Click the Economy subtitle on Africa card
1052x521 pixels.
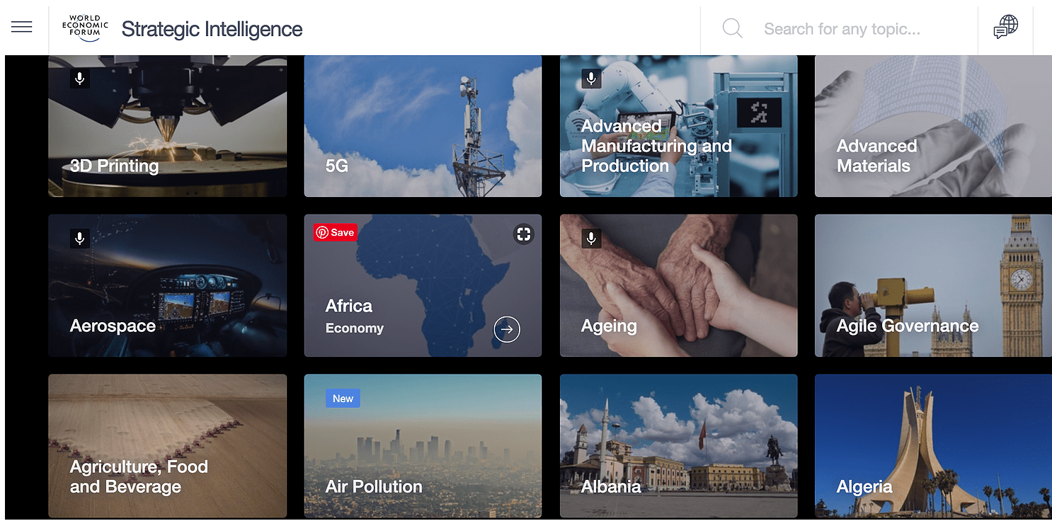click(x=355, y=328)
